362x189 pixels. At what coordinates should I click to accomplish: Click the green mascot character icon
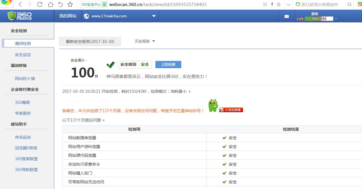[x=213, y=105]
